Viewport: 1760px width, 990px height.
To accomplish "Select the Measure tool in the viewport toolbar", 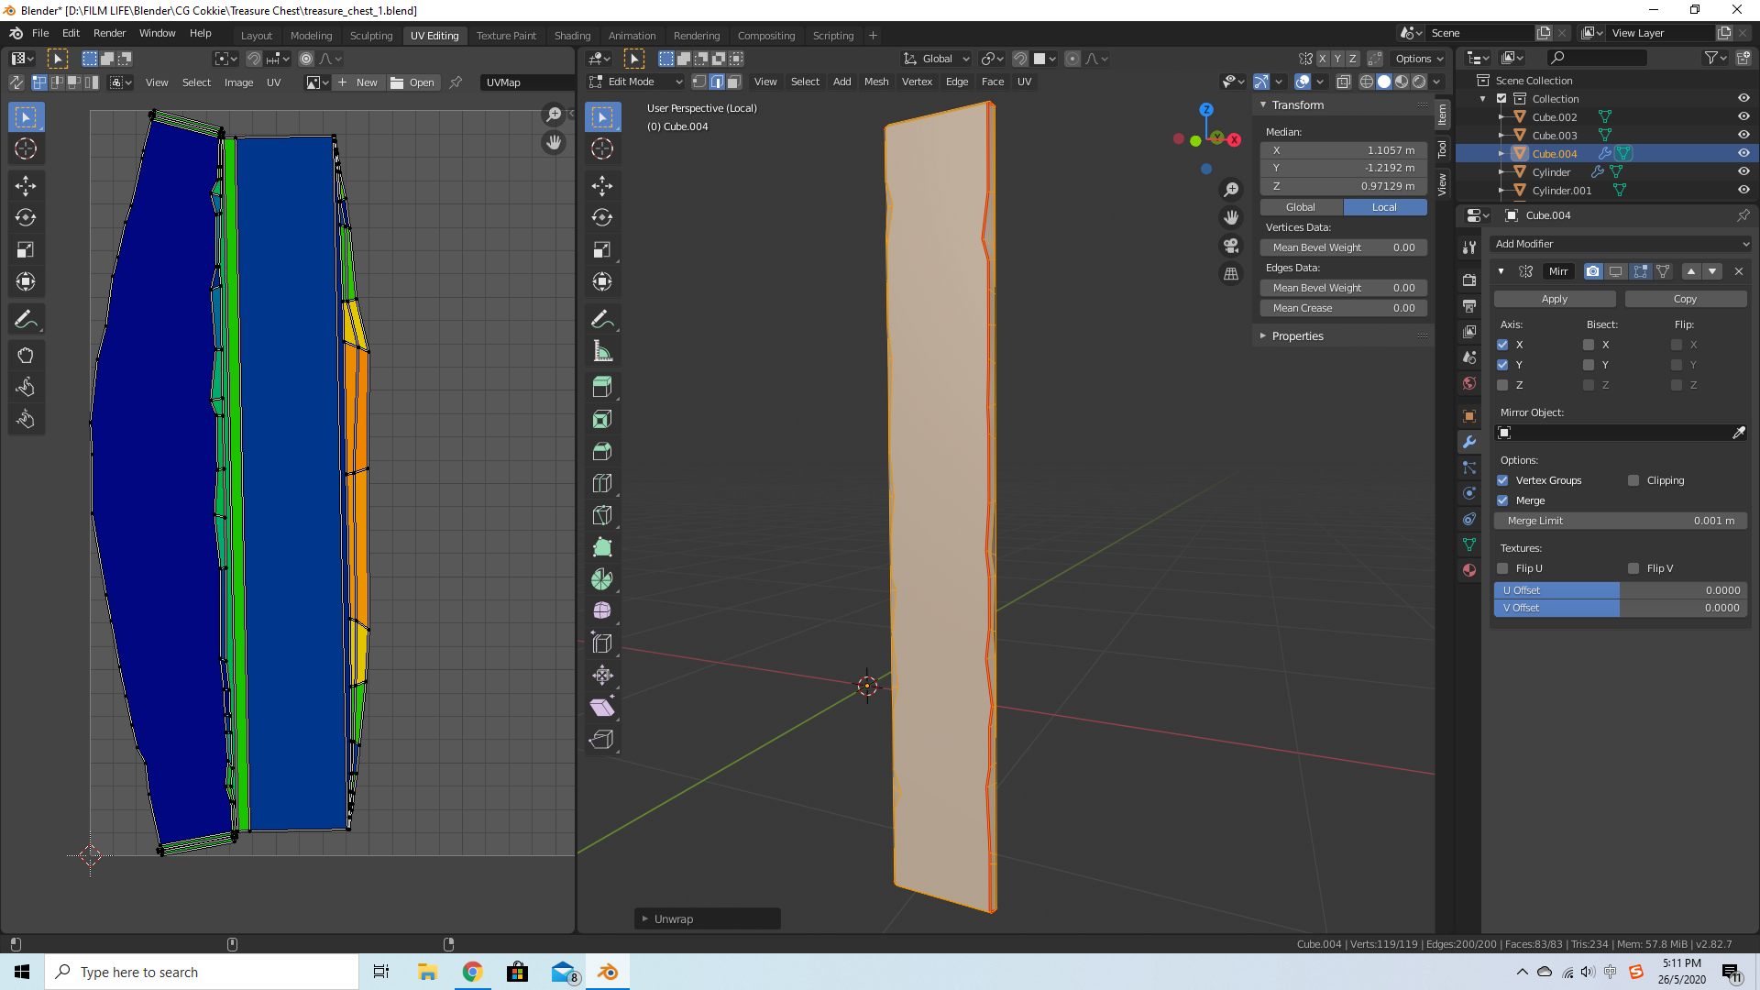I will click(x=602, y=349).
